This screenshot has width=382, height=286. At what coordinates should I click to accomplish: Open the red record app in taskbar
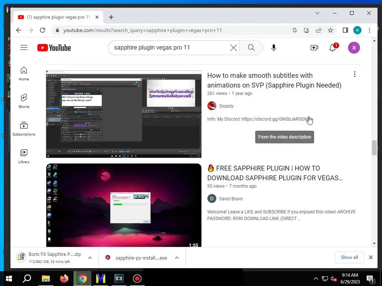point(137,279)
